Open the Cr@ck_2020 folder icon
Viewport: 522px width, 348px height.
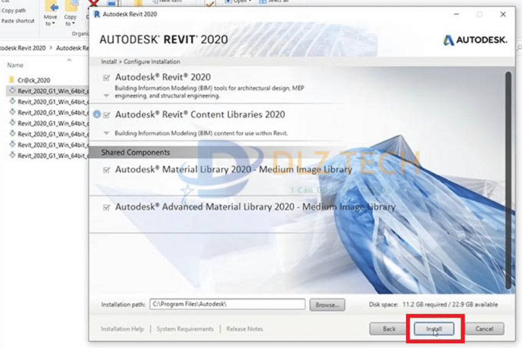tap(12, 80)
